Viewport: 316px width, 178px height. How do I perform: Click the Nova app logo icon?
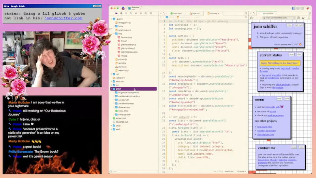point(123,8)
